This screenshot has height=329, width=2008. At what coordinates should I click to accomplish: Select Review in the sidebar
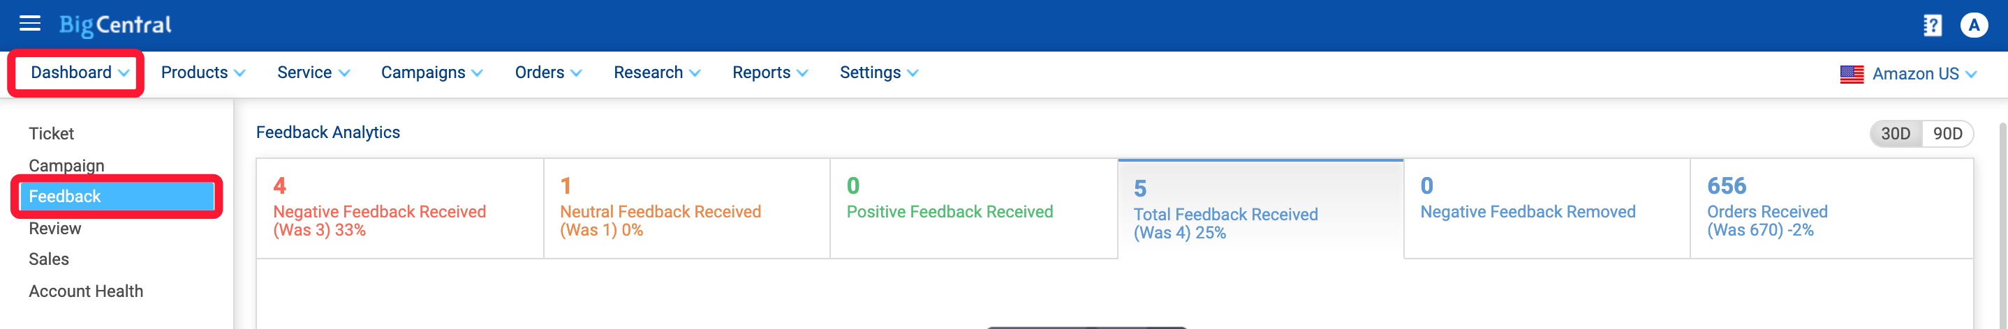click(54, 229)
